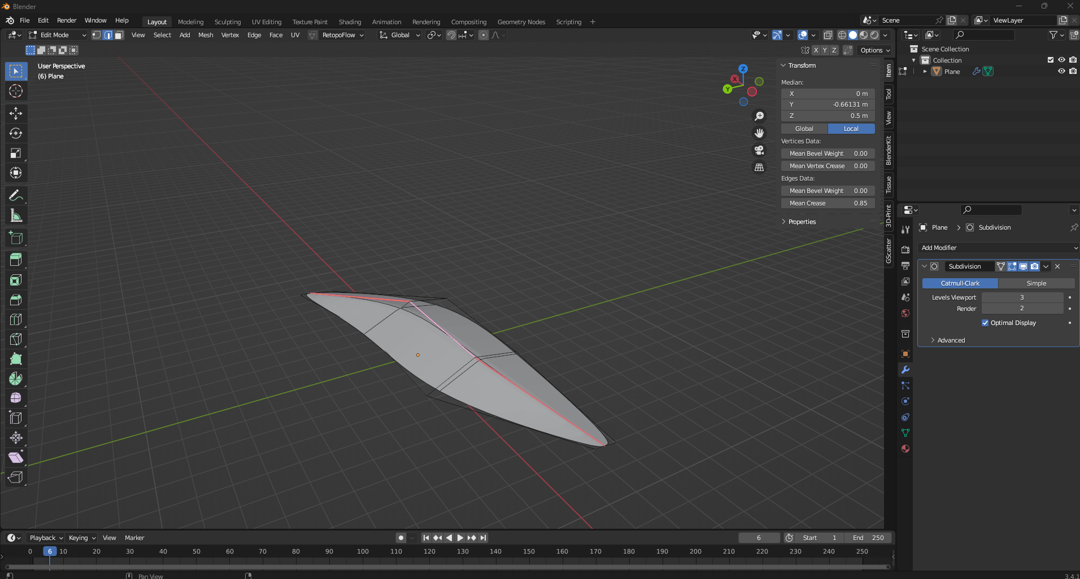Select Simple subdivision type
1080x579 pixels.
coord(1037,283)
